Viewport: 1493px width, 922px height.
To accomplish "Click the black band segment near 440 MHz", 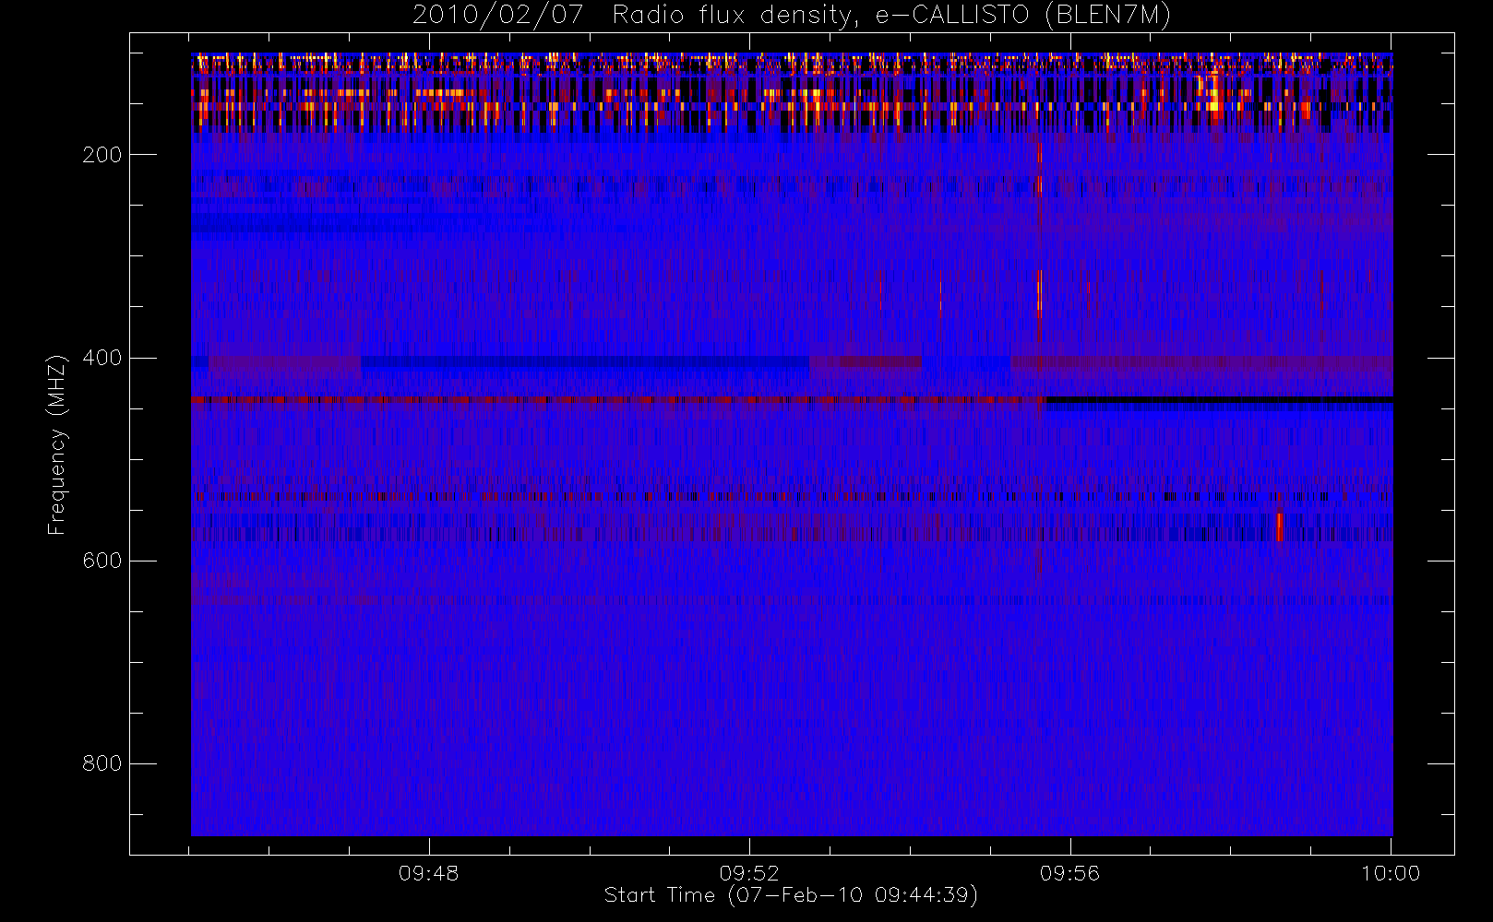I will click(x=1218, y=400).
